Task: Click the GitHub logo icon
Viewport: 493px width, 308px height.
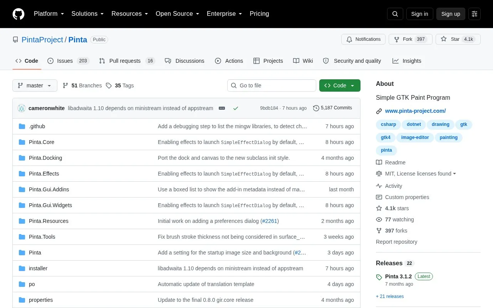Action: [x=18, y=14]
